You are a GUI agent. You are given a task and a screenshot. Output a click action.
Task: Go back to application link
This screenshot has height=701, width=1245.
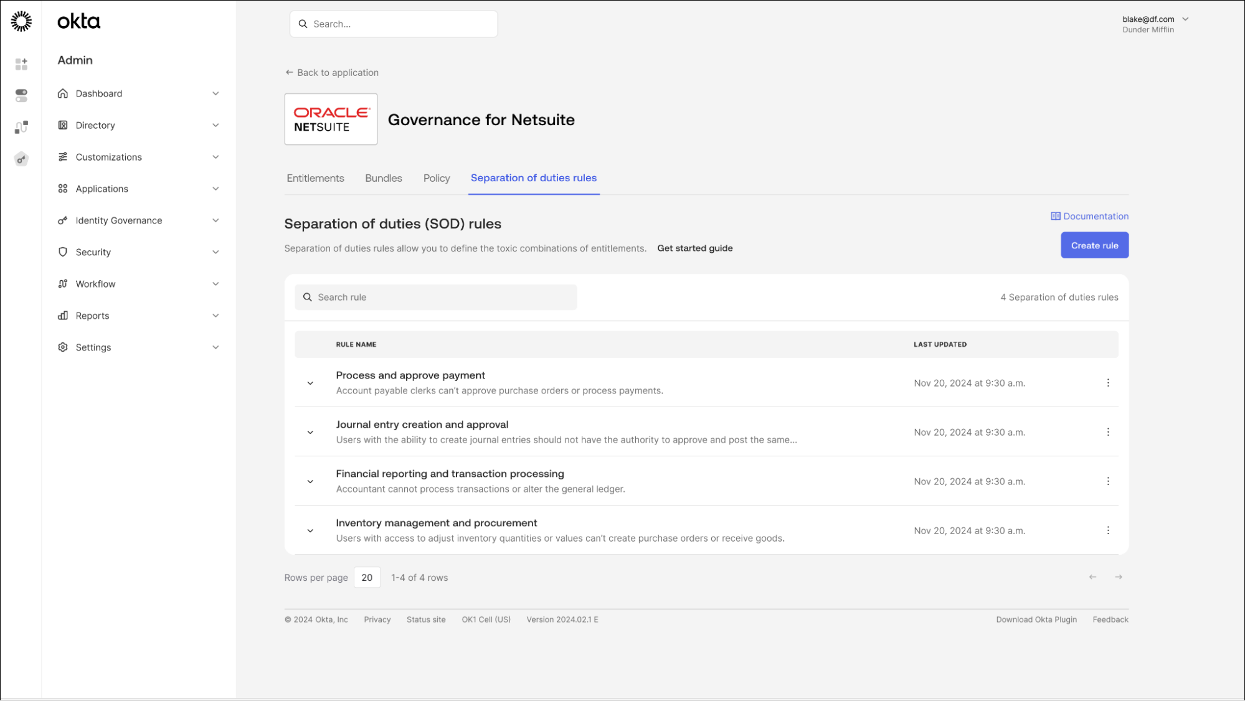(x=332, y=72)
